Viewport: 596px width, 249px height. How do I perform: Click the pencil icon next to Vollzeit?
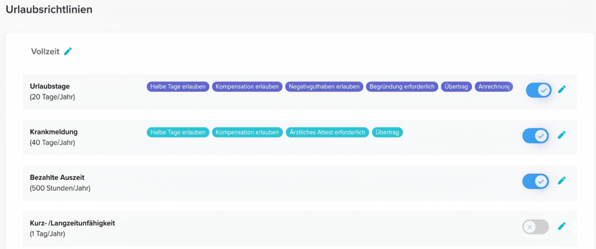[68, 52]
